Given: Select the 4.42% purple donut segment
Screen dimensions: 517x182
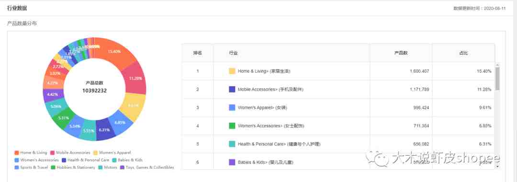Looking at the screenshot, I should (x=53, y=95).
